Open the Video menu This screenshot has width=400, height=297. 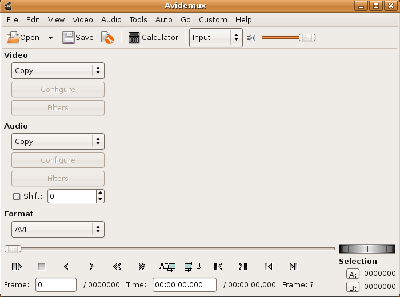tap(82, 19)
